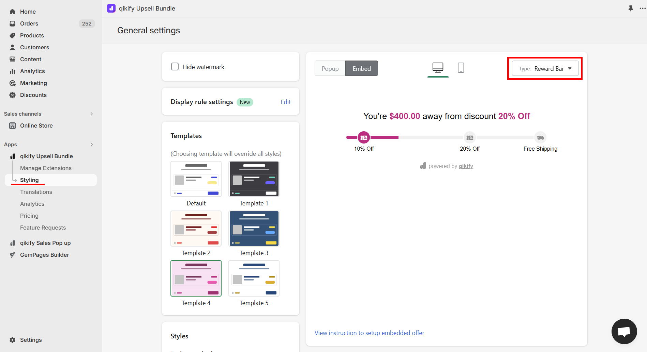Click the Home icon in sidebar
647x352 pixels.
pos(12,12)
